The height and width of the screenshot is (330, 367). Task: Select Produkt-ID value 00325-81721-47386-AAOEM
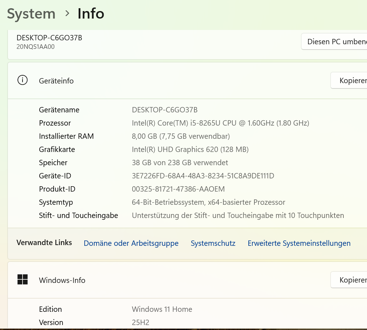point(178,189)
